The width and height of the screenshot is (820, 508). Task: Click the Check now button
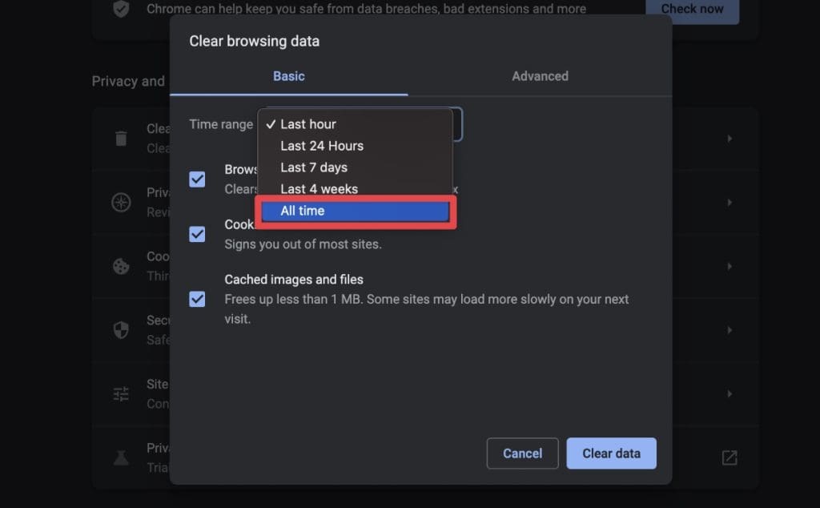pos(693,10)
